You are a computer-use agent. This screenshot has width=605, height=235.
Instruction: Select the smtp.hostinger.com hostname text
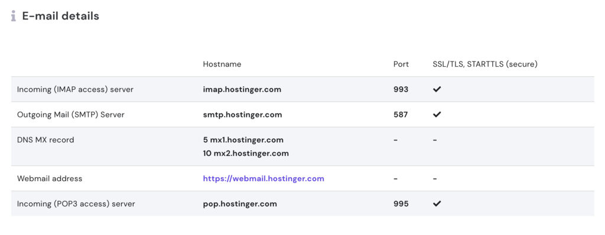pyautogui.click(x=242, y=115)
